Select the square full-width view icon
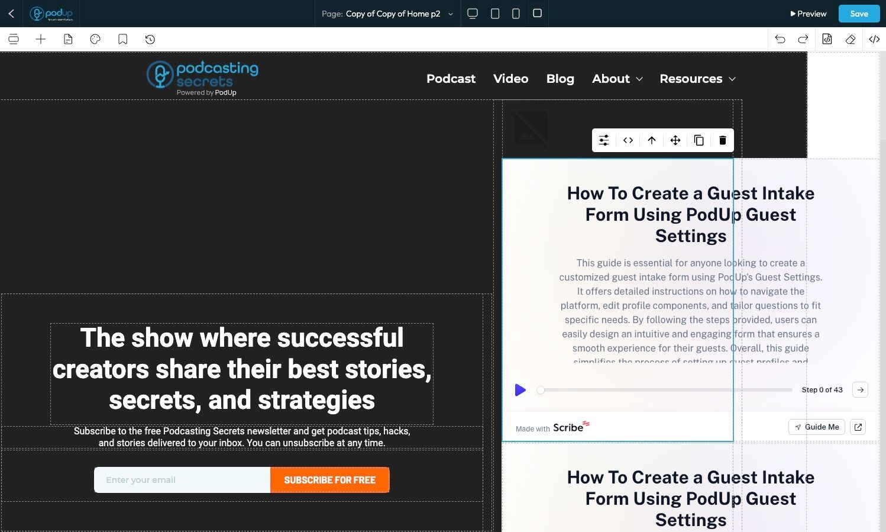Viewport: 886px width, 532px height. pos(537,13)
